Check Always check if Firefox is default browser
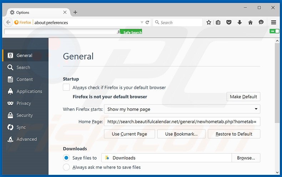282x177 pixels. click(66, 87)
